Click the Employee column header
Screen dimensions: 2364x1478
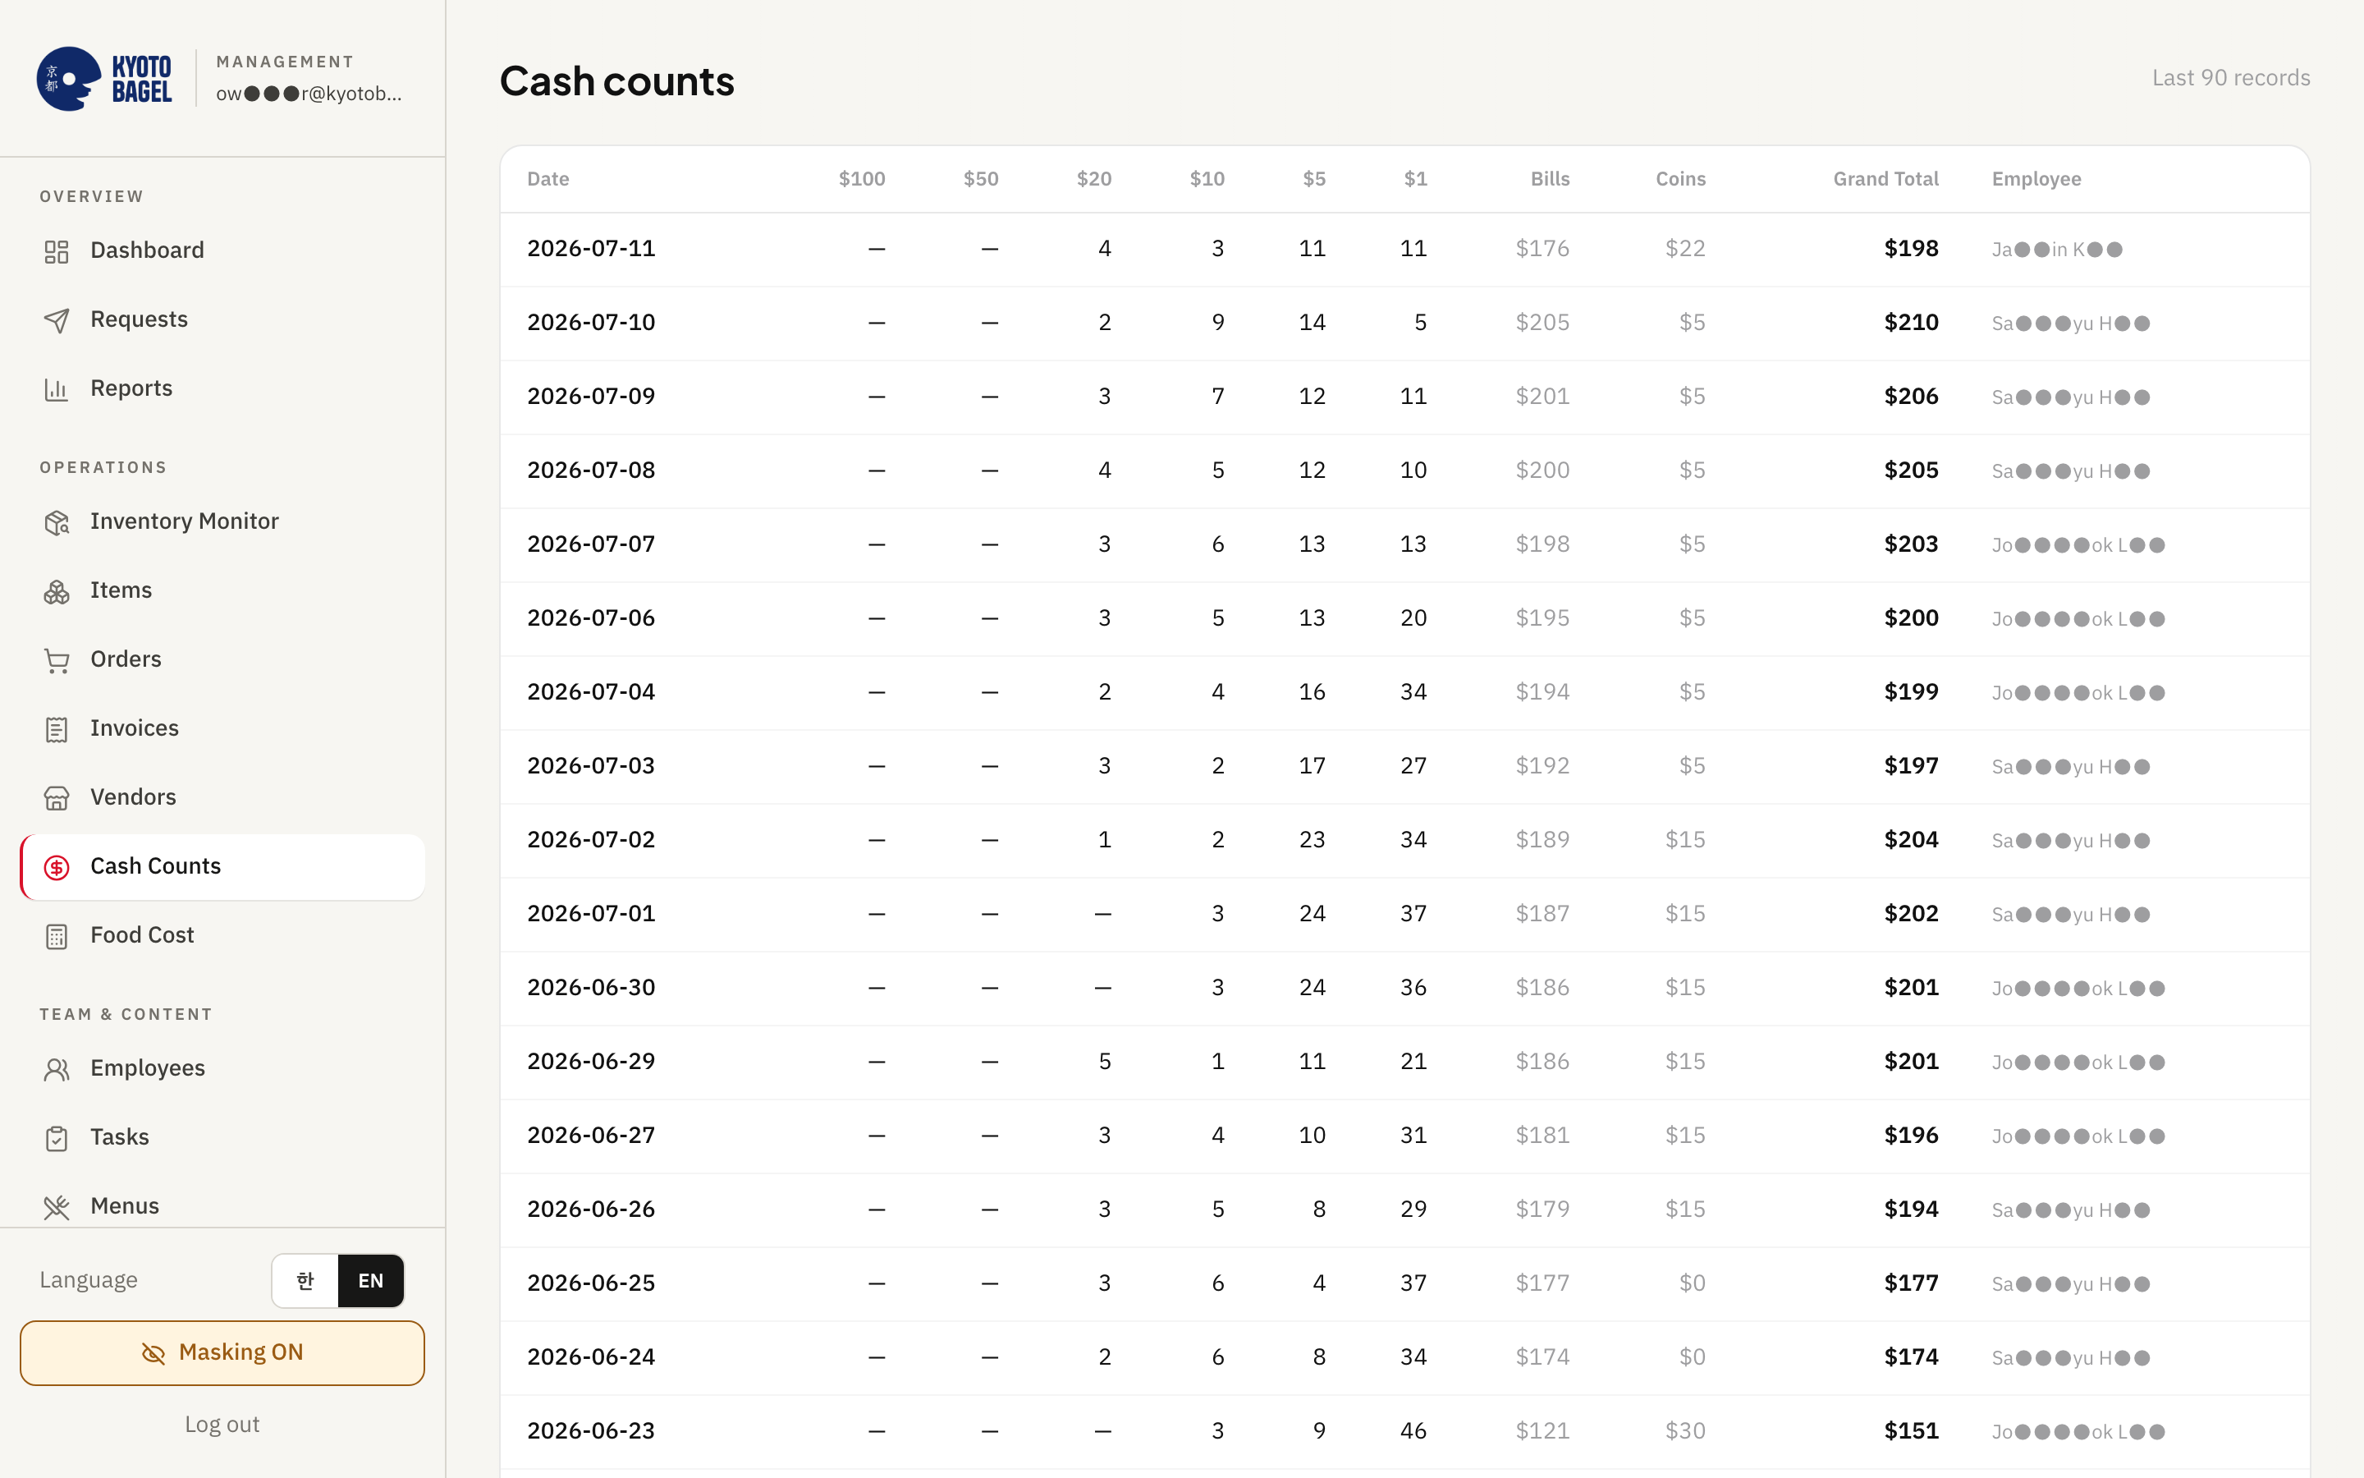2036,179
